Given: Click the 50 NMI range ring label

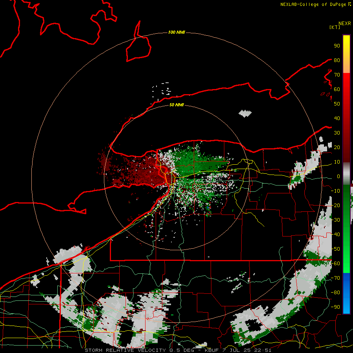Looking at the screenshot, I should [176, 105].
